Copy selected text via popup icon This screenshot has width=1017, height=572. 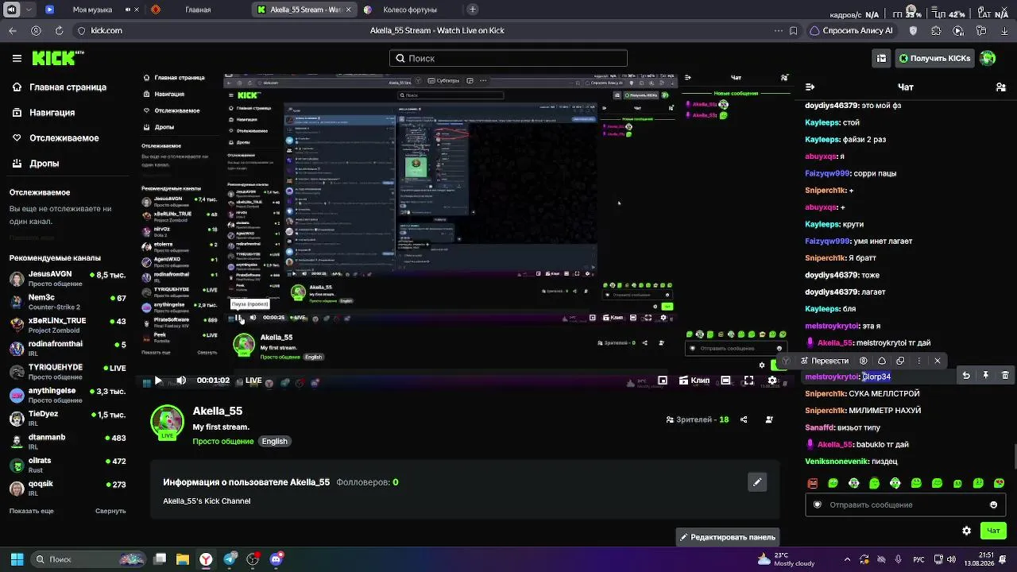pos(900,361)
